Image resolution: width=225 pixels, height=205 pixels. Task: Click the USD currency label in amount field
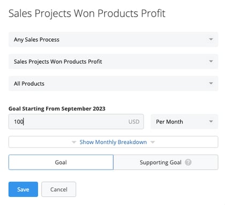[x=134, y=122]
